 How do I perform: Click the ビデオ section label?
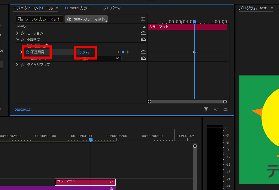(x=22, y=27)
